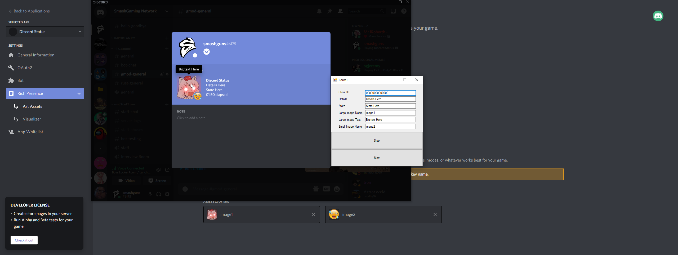678x255 pixels.
Task: Open Nitro gift icon in message bar
Action: pyautogui.click(x=316, y=189)
